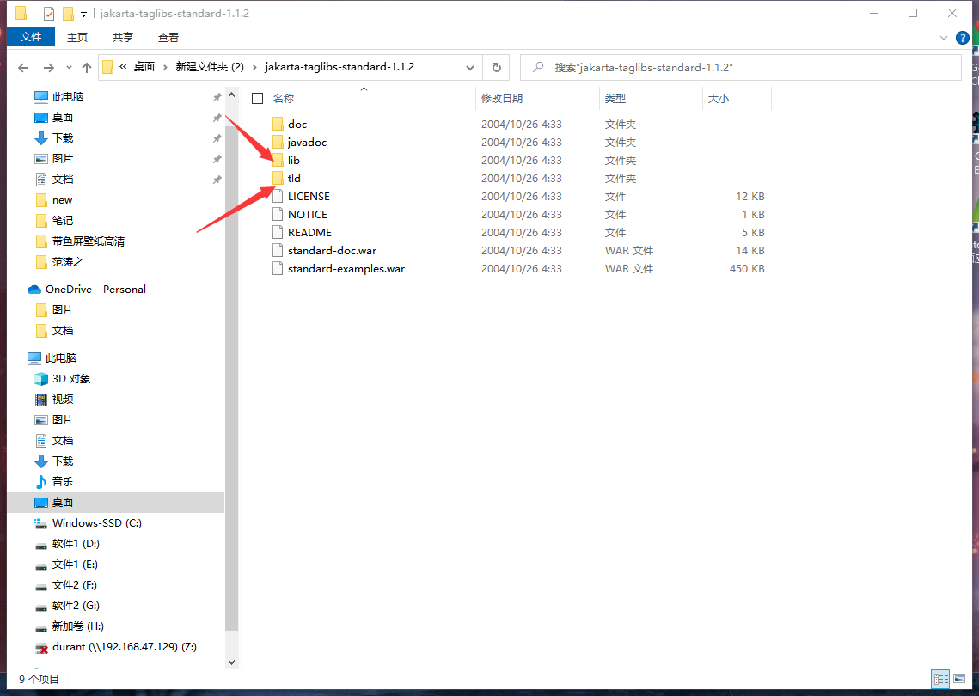Viewport: 979px width, 696px height.
Task: Click the properties quick-access toolbar icon
Action: [x=49, y=13]
